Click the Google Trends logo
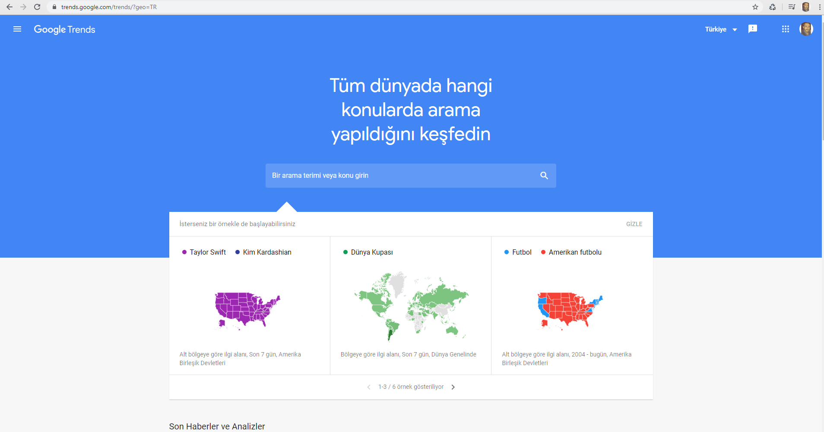The height and width of the screenshot is (432, 824). 65,29
